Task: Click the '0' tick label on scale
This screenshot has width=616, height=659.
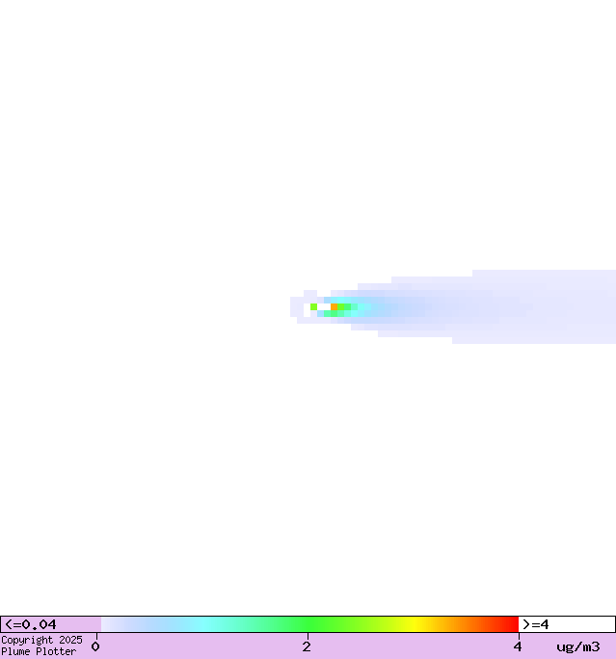Action: click(95, 646)
